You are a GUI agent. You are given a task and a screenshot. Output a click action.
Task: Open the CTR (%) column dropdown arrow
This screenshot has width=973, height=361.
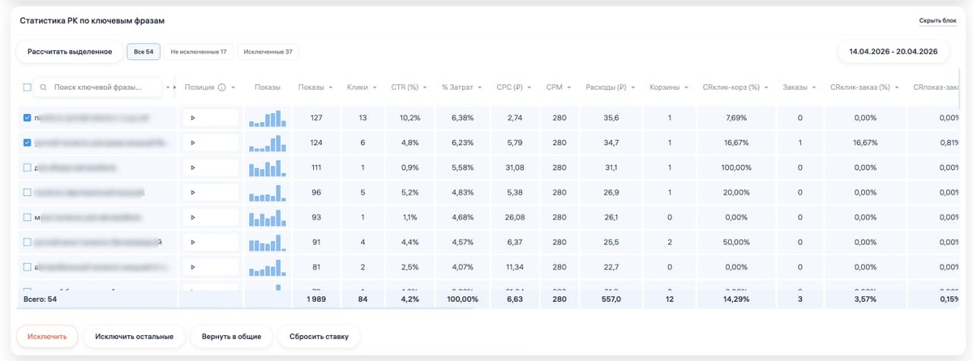click(423, 87)
